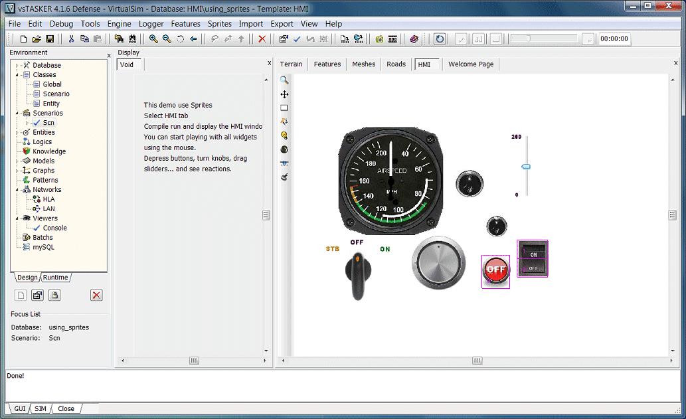Select the Console item under Viewers

click(54, 228)
